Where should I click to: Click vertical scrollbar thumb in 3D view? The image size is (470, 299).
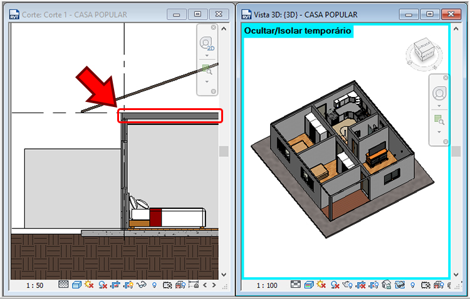click(x=456, y=151)
